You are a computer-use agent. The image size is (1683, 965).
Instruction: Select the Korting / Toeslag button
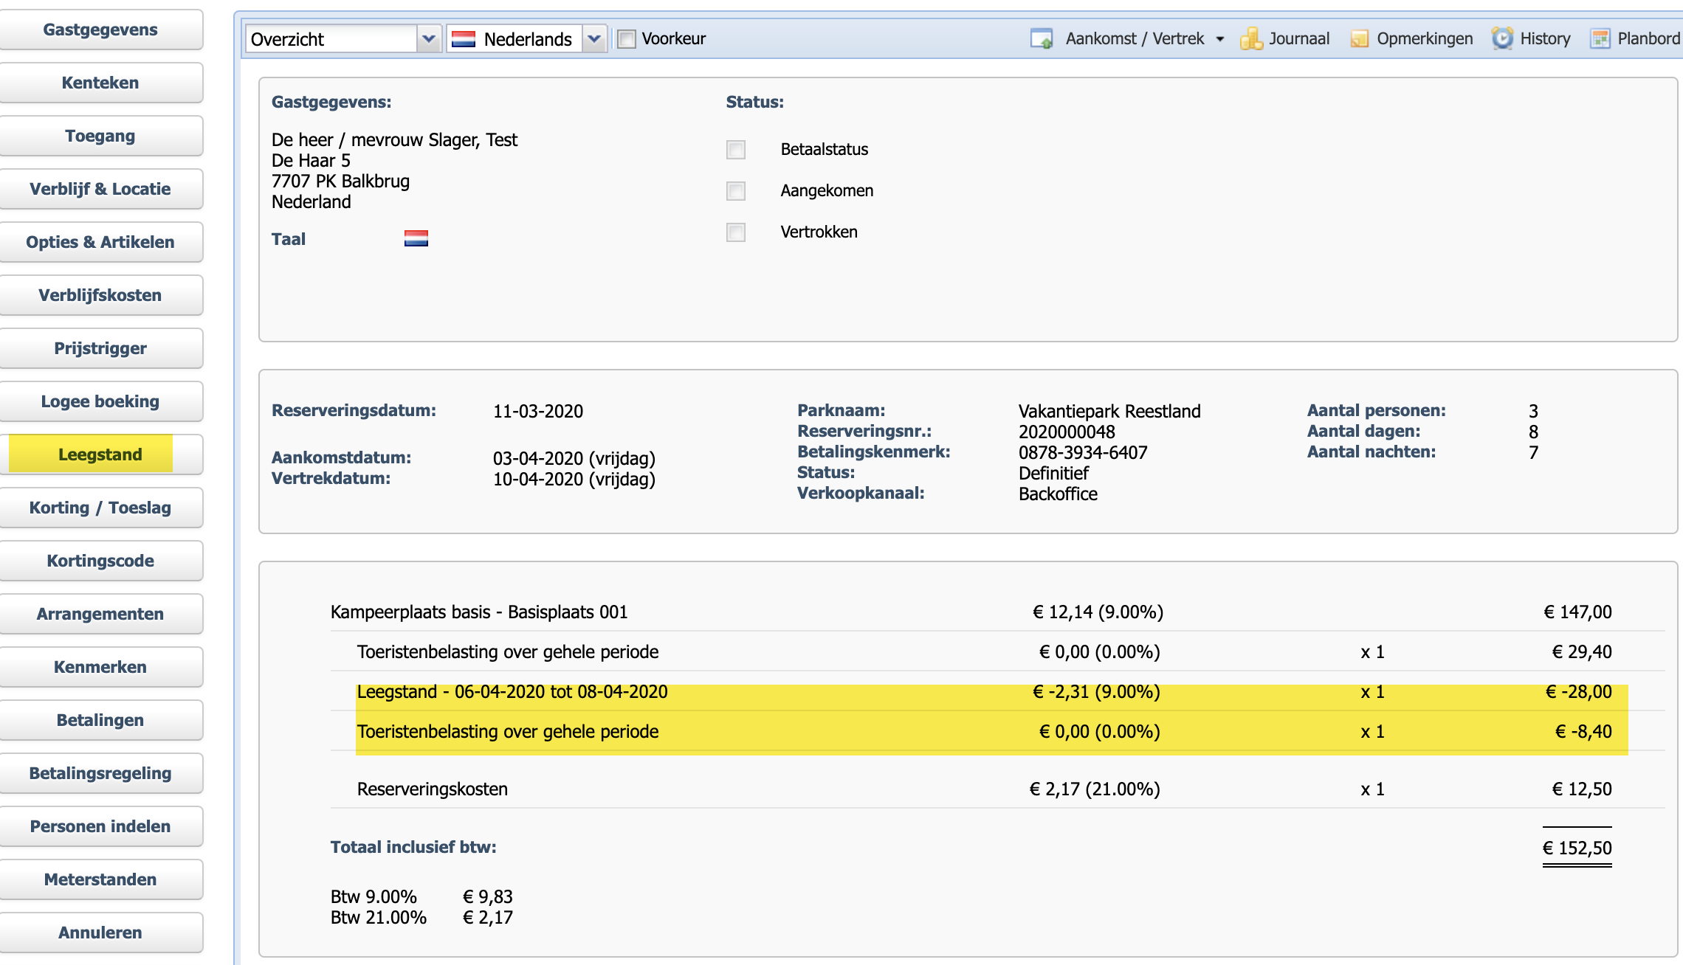(100, 508)
